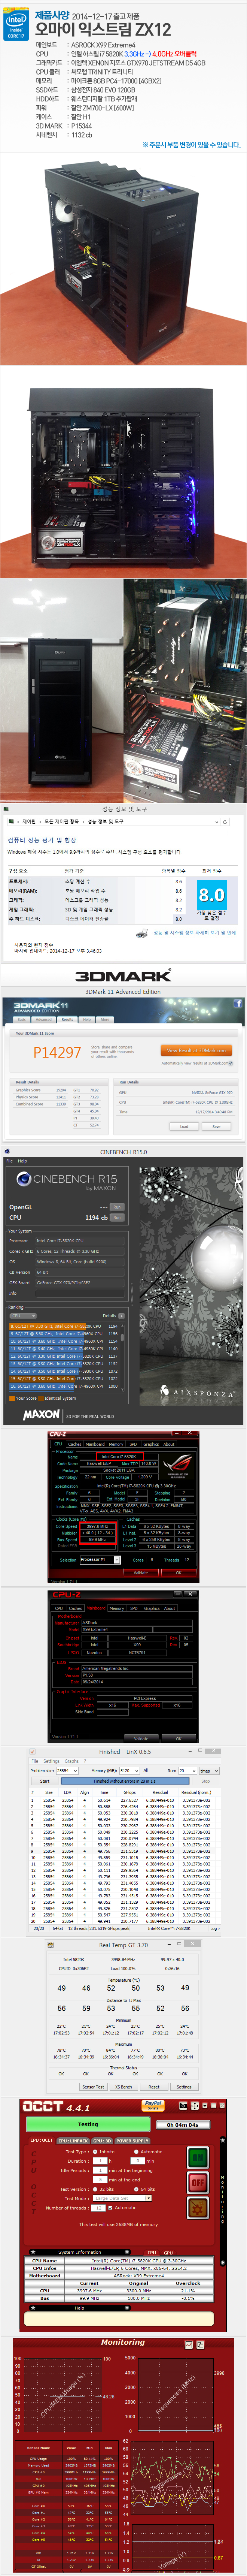Open SPD tab in the ROG CPU-Z window
Screen dimensions: 247x2576
pos(133,1444)
